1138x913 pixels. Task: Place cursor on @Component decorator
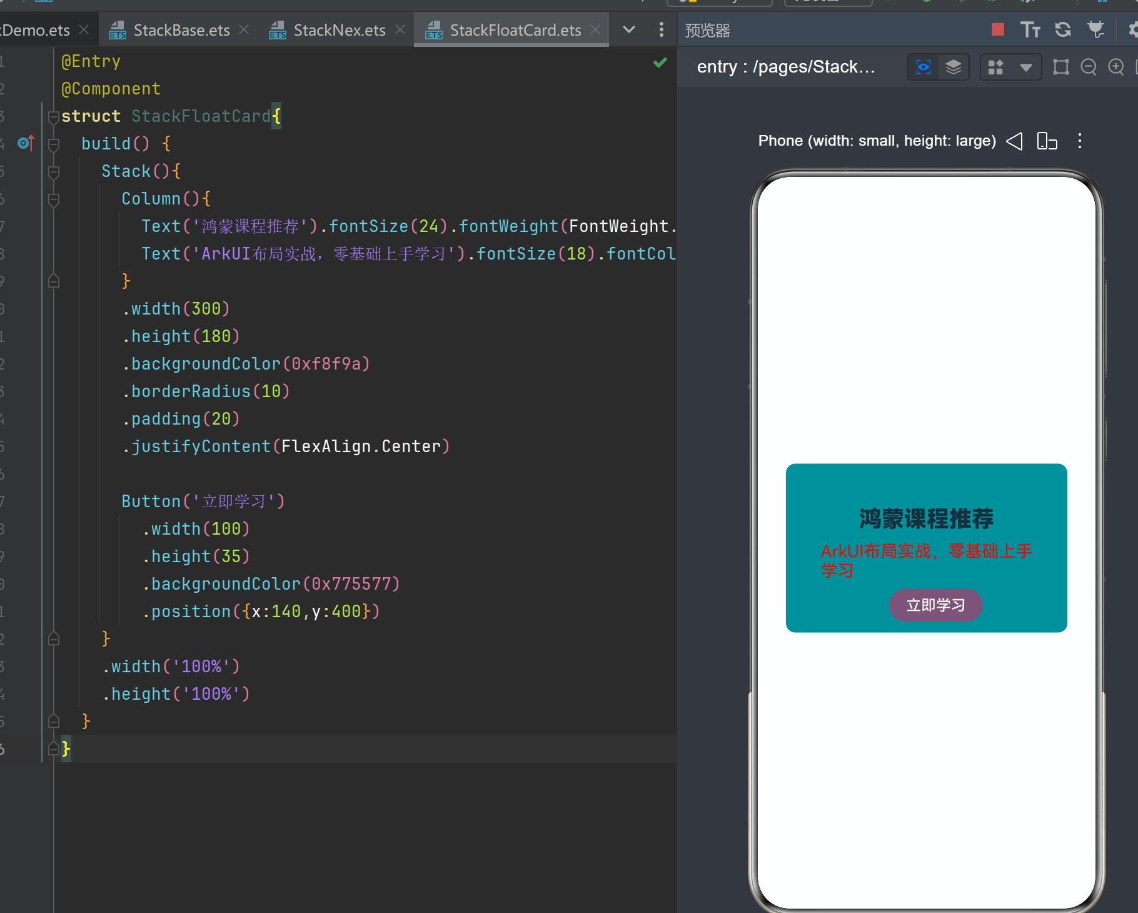tap(111, 89)
